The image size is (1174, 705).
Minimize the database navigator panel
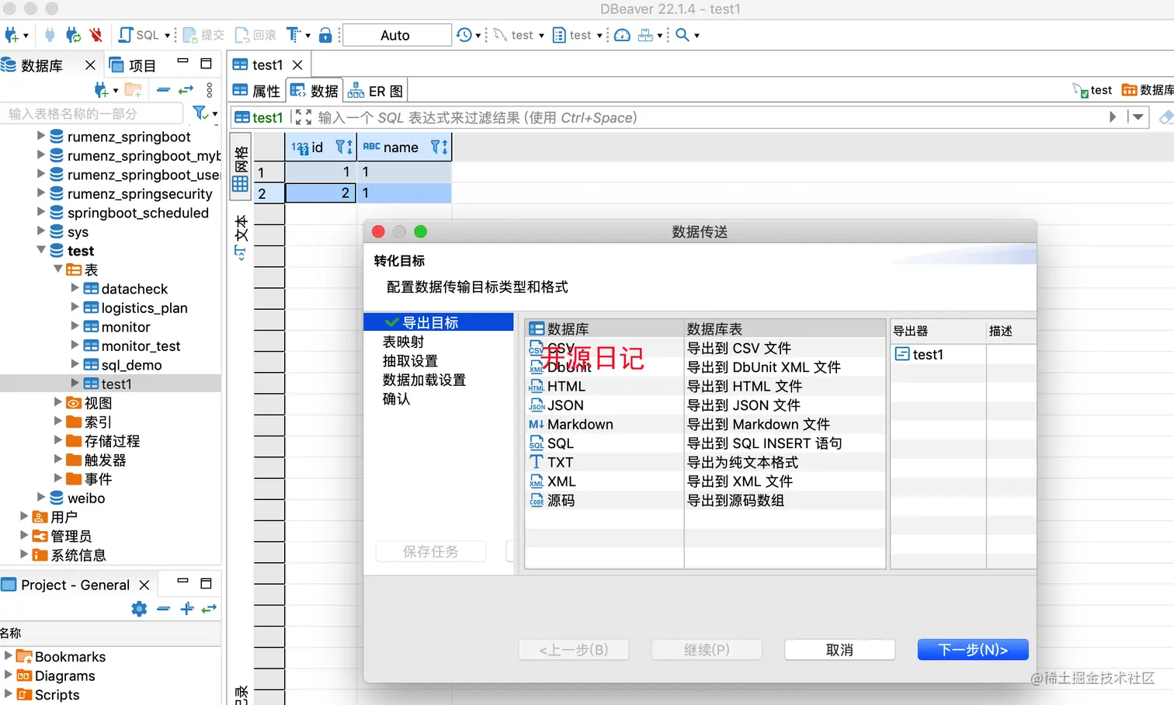pos(183,61)
